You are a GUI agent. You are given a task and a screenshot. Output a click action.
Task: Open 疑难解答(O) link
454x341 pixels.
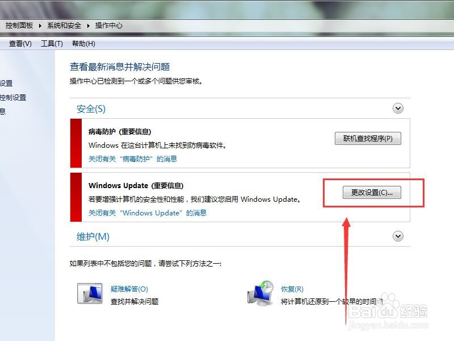pyautogui.click(x=129, y=289)
